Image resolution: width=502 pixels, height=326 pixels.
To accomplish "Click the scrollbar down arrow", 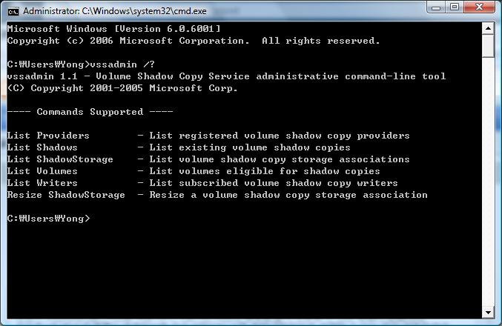I will point(488,313).
